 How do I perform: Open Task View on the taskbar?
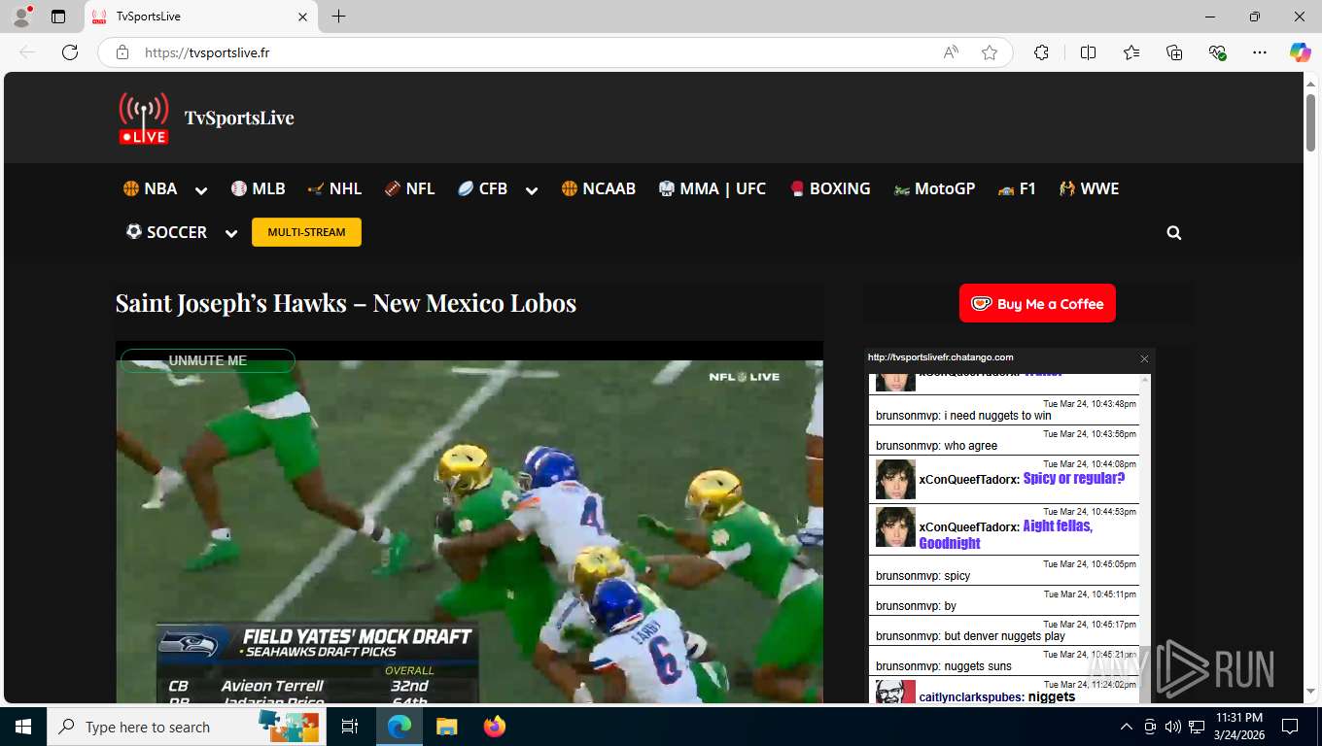click(350, 727)
